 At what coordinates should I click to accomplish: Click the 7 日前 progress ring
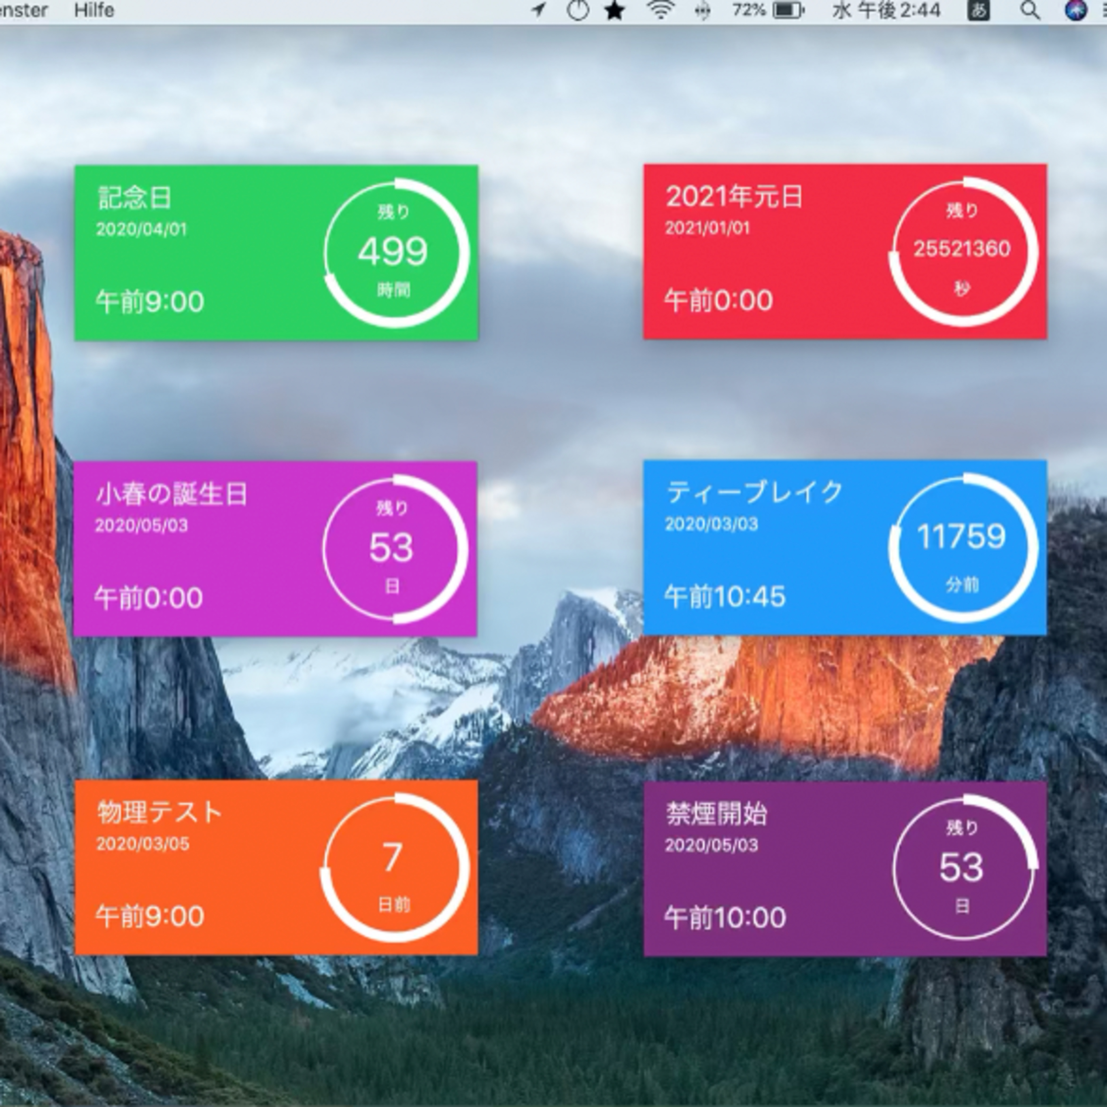(x=394, y=868)
